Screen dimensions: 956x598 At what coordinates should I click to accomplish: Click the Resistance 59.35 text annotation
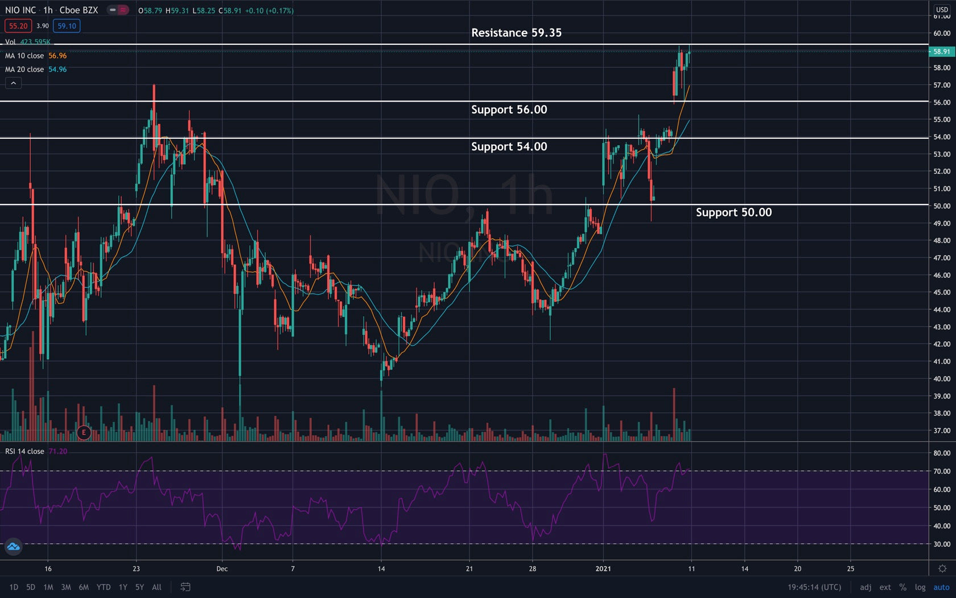516,32
